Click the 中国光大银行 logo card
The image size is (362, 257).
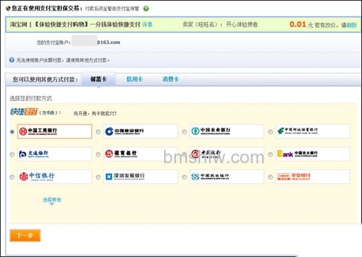click(313, 154)
